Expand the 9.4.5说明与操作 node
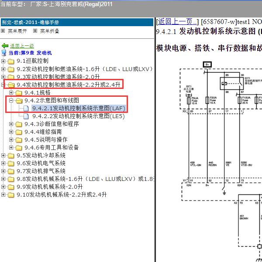The height and width of the screenshot is (262, 262). click(x=11, y=140)
